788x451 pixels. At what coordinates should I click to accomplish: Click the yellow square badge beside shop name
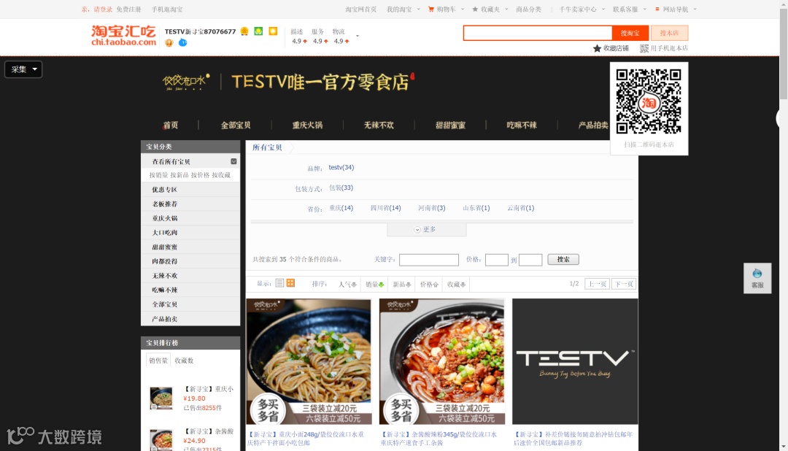click(273, 31)
